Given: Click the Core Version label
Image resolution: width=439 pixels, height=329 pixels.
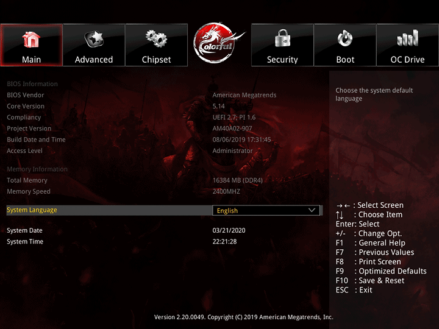Looking at the screenshot, I should point(26,106).
